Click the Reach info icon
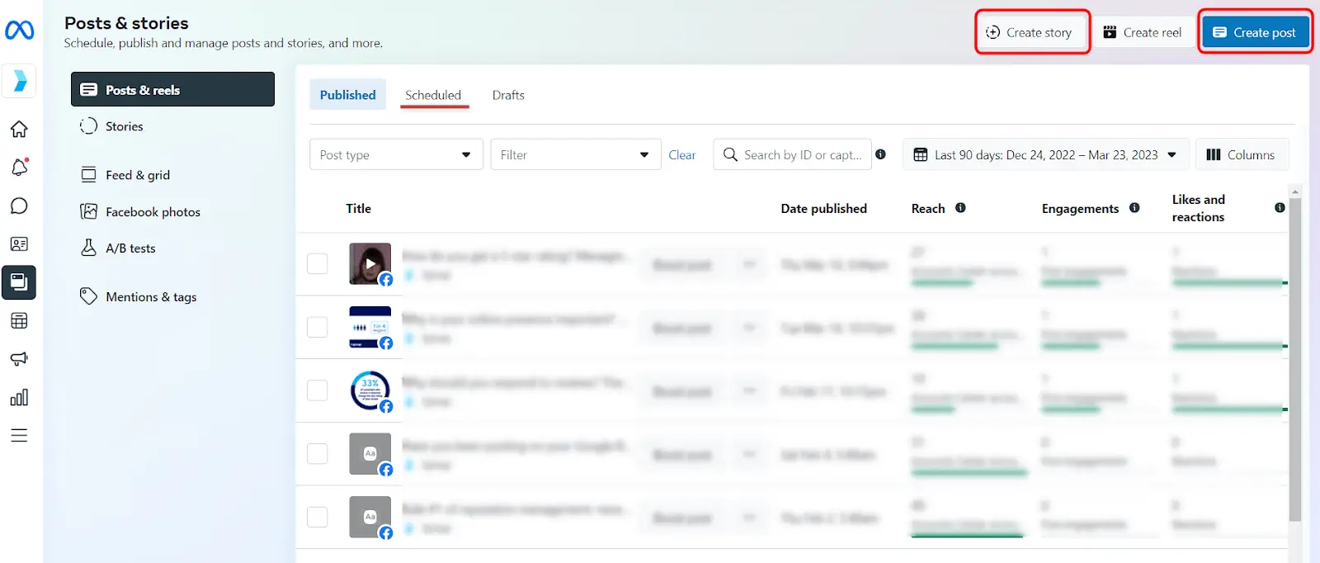The width and height of the screenshot is (1320, 563). (960, 208)
